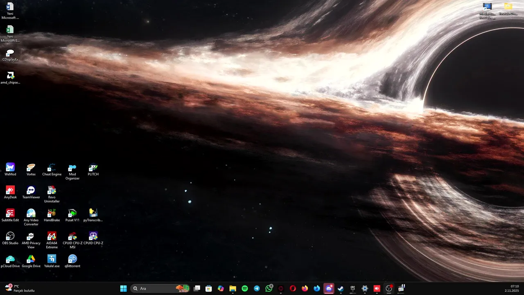This screenshot has width=524, height=295.
Task: Launch the blue fox browser taskbar icon
Action: pyautogui.click(x=317, y=288)
